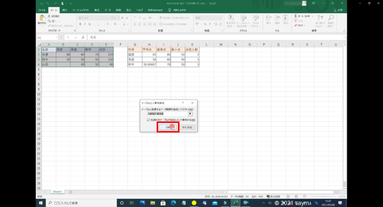Click the Find & Select magnifier icon

point(331,19)
